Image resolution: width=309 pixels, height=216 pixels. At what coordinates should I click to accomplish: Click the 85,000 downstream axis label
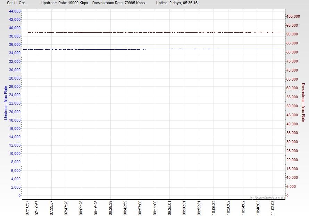tap(292, 43)
